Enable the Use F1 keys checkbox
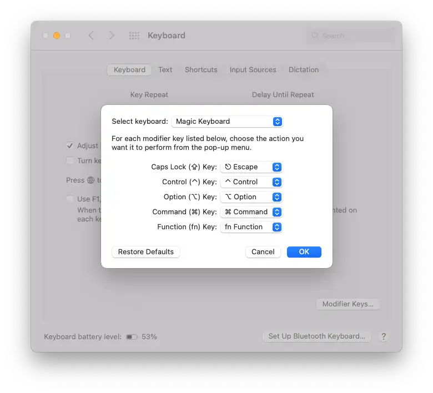This screenshot has height=393, width=433. coord(70,199)
